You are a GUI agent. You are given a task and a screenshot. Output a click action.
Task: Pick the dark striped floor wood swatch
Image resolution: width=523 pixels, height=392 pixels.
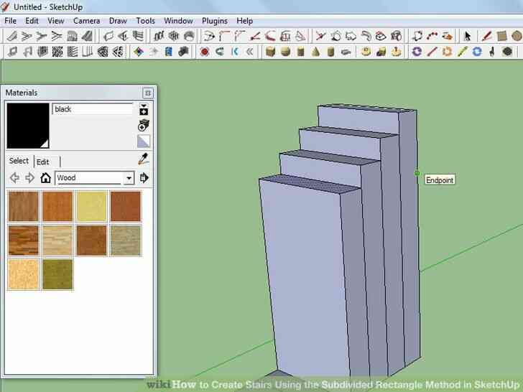[x=23, y=240]
